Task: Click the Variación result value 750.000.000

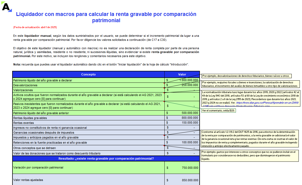Action: 182,167
